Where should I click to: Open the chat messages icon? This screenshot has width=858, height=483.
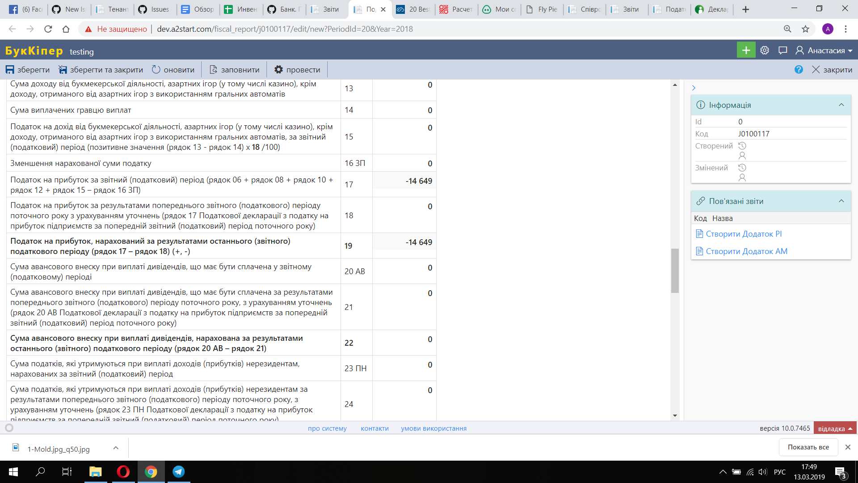[x=782, y=50]
